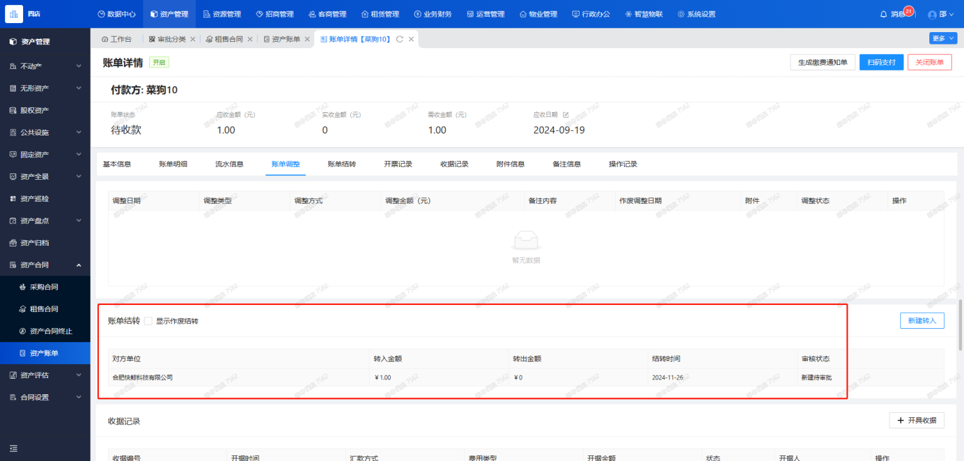
Task: Click the 开具收据 button
Action: pos(917,421)
